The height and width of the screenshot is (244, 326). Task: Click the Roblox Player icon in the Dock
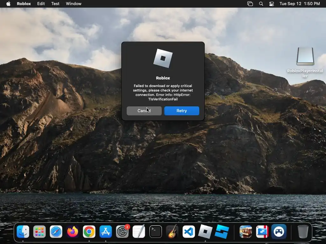coord(205,232)
